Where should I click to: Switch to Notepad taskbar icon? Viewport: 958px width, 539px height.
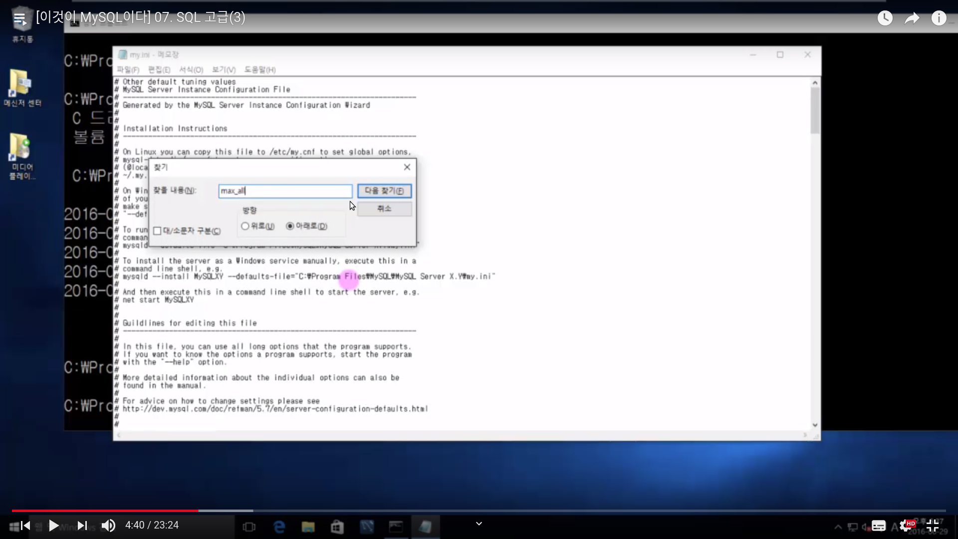(x=425, y=527)
